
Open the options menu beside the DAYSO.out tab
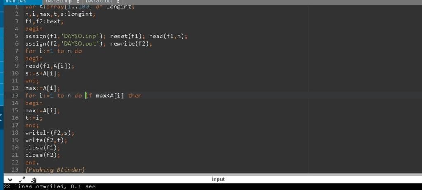click(x=118, y=2)
